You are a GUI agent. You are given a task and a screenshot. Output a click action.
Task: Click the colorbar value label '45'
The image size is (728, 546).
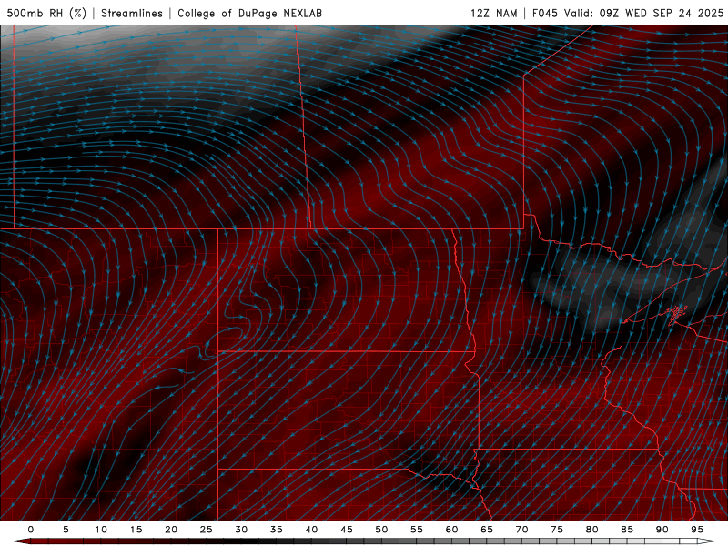347,530
